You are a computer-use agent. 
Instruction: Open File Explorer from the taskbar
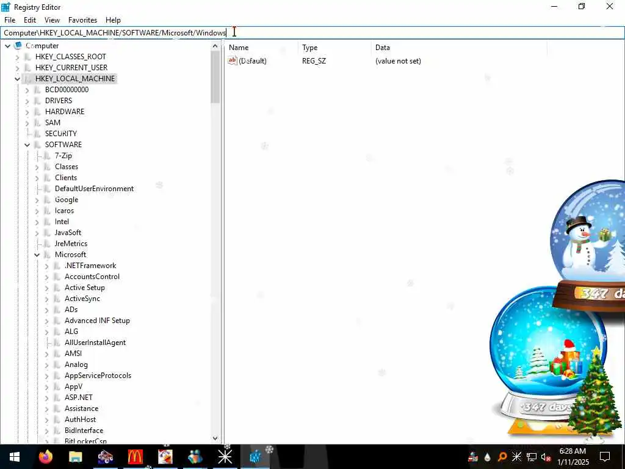pos(75,457)
